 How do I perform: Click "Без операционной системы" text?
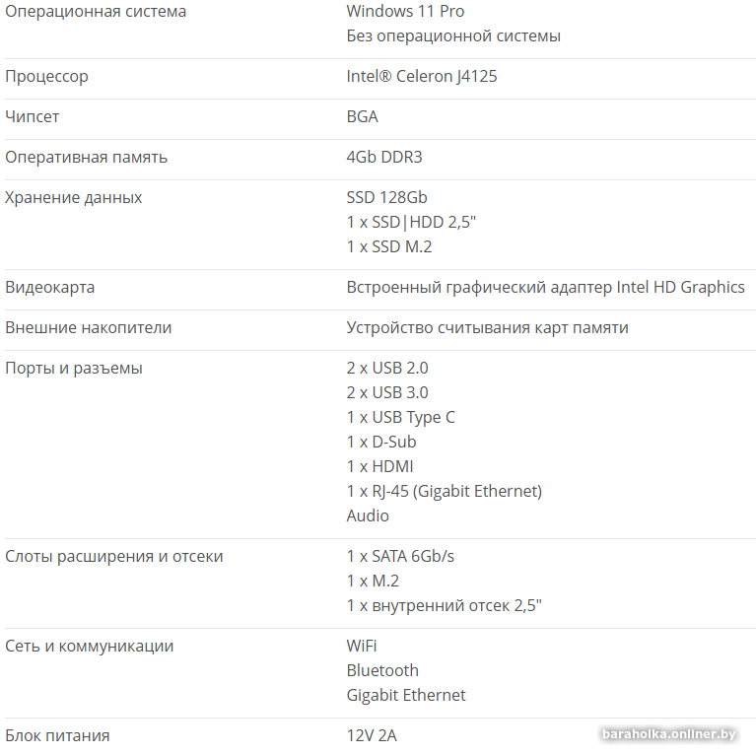(453, 36)
